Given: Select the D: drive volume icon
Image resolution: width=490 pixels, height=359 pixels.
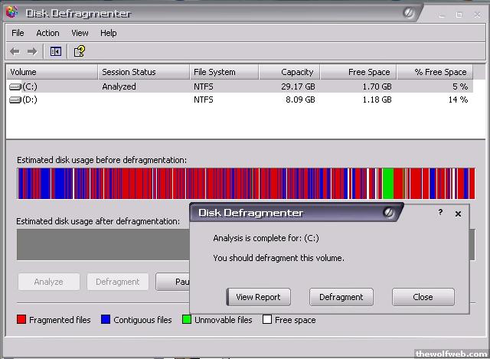Looking at the screenshot, I should 15,100.
